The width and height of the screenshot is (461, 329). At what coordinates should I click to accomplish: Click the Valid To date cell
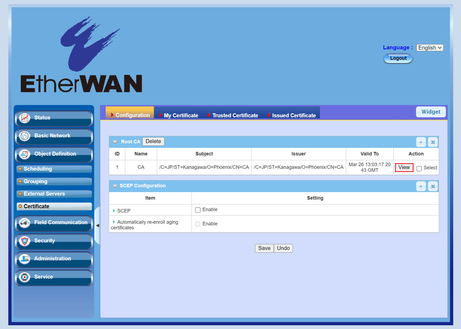click(x=370, y=167)
